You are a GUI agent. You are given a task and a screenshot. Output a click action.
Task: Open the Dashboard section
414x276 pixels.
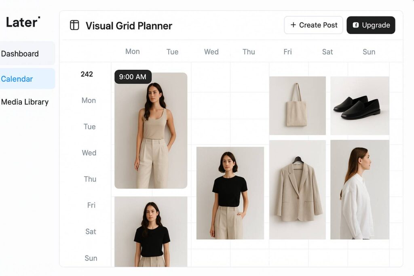[x=27, y=53]
